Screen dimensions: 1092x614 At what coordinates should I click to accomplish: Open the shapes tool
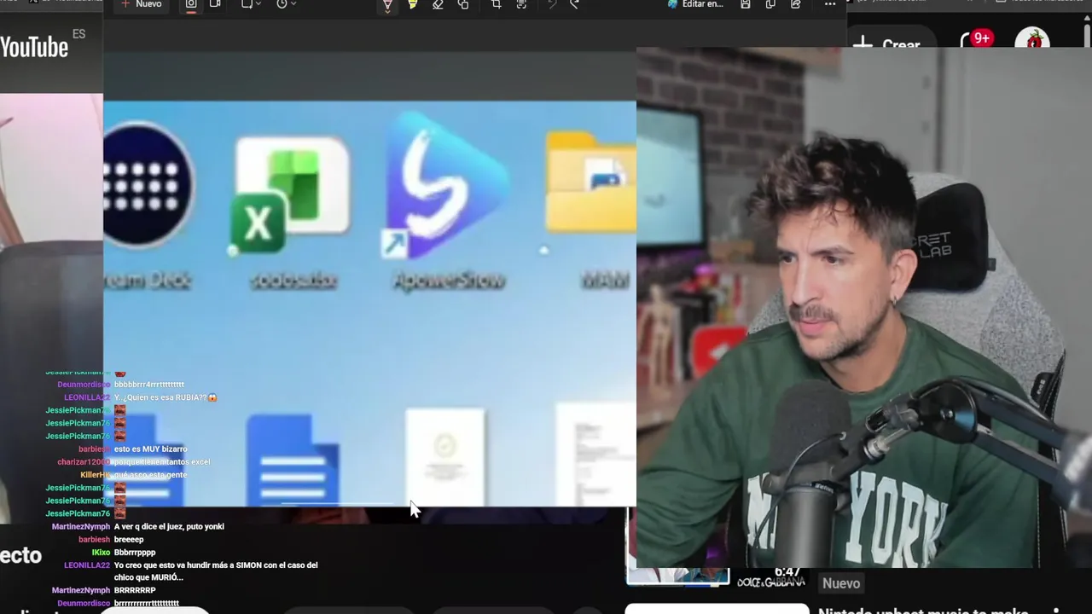tap(463, 4)
